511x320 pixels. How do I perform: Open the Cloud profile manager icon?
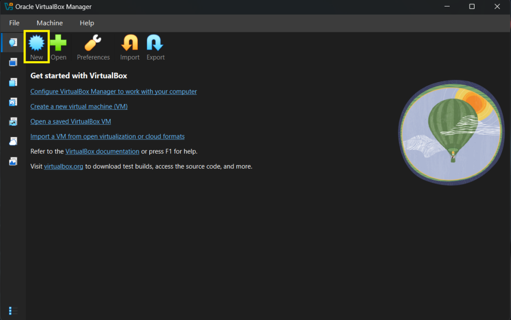click(x=12, y=141)
